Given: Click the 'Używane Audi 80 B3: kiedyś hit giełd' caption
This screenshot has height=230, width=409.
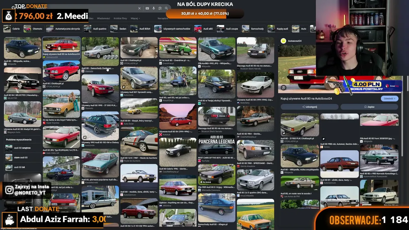Looking at the screenshot, I should pyautogui.click(x=22, y=129).
